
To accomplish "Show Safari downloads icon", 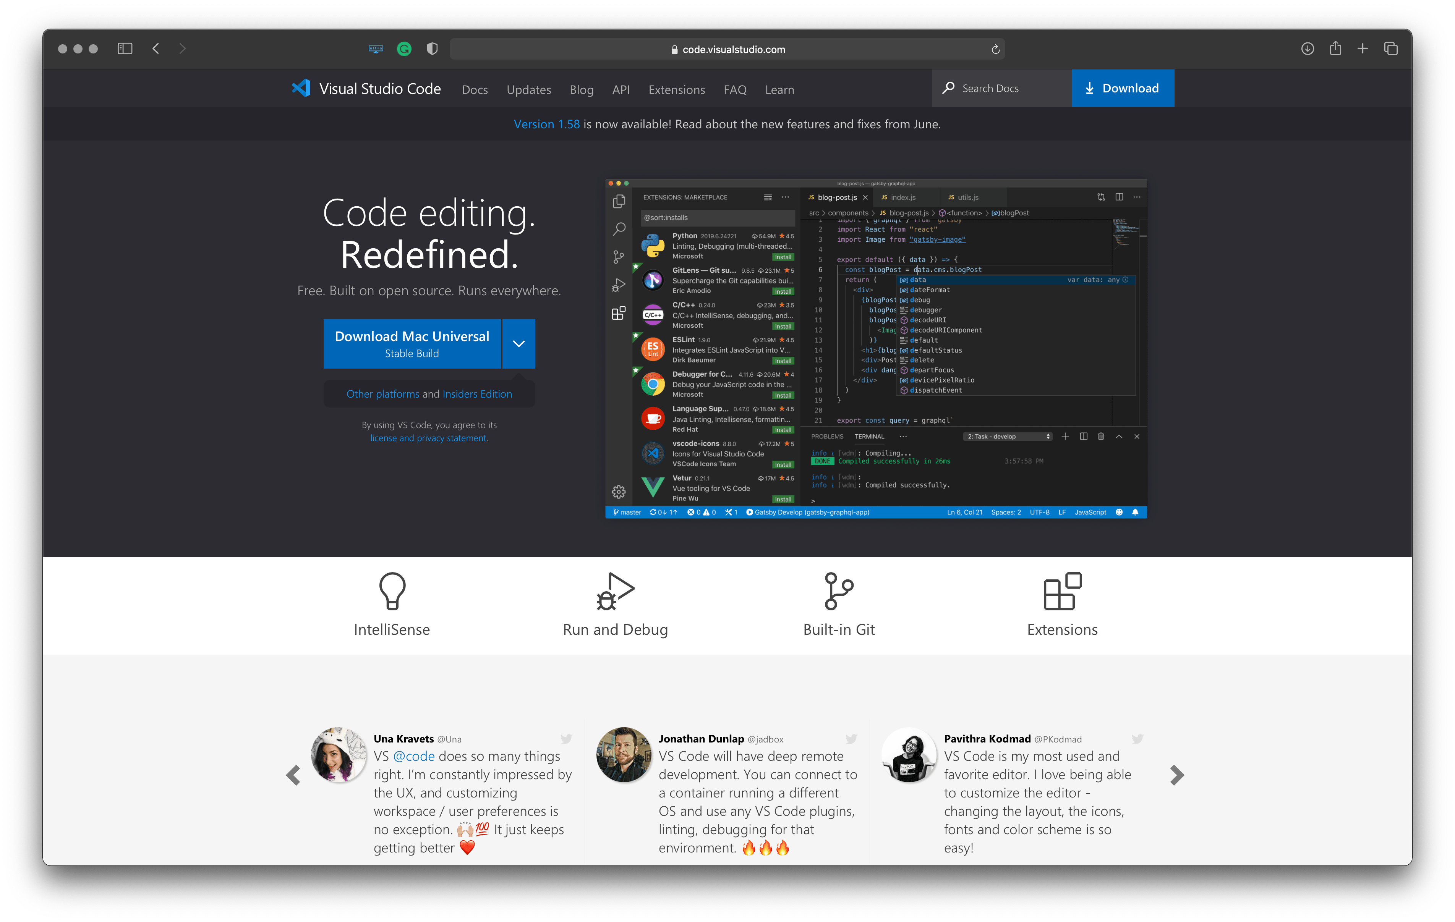I will (x=1308, y=49).
